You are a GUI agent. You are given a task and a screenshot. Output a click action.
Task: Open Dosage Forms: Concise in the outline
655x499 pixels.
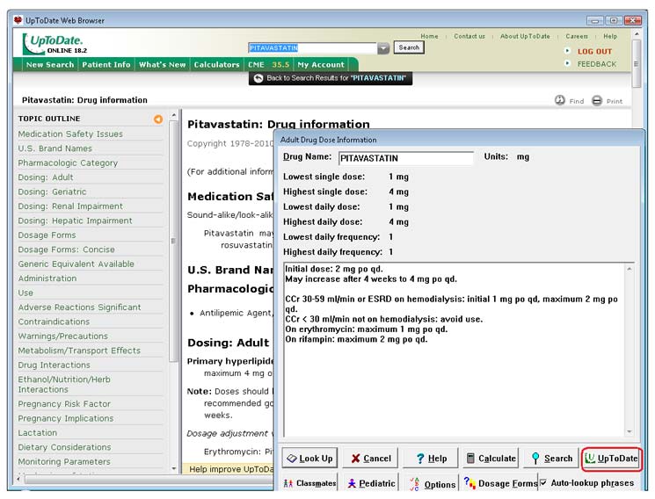pyautogui.click(x=66, y=249)
